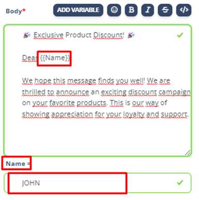Screen dimensions: 199x200
Task: Click the word 'loyalty' in the paragraph
Action: (134, 114)
